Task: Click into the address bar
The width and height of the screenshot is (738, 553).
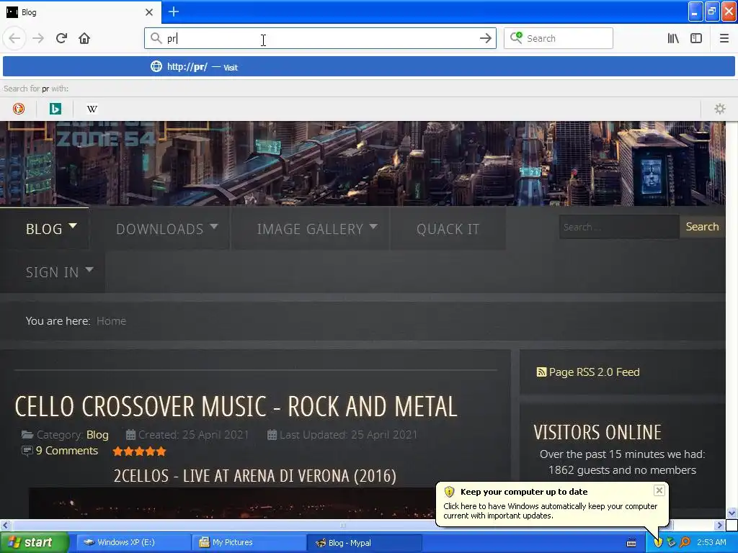Action: (320, 38)
